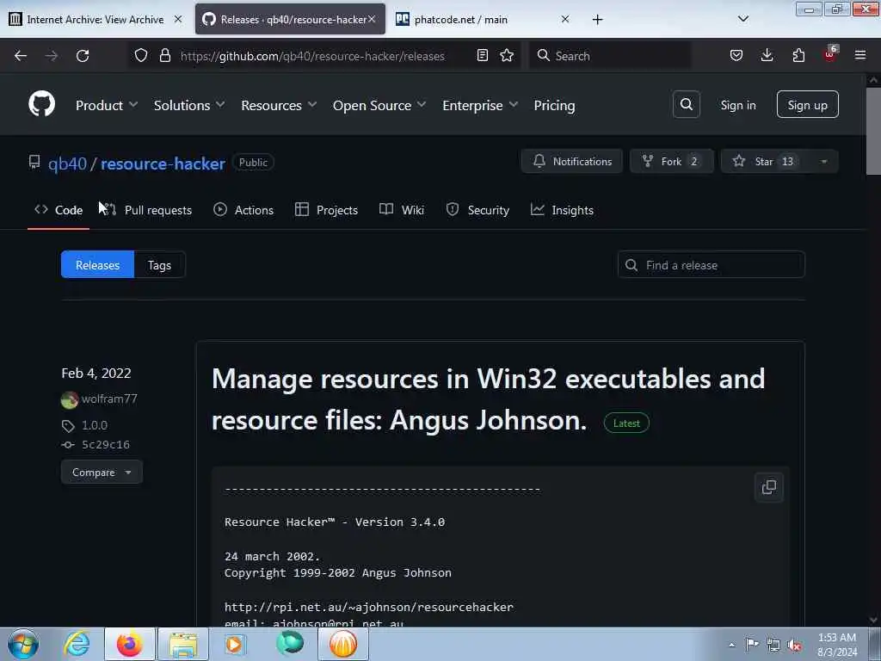Click muted volume tray icon
This screenshot has width=881, height=661.
(795, 646)
